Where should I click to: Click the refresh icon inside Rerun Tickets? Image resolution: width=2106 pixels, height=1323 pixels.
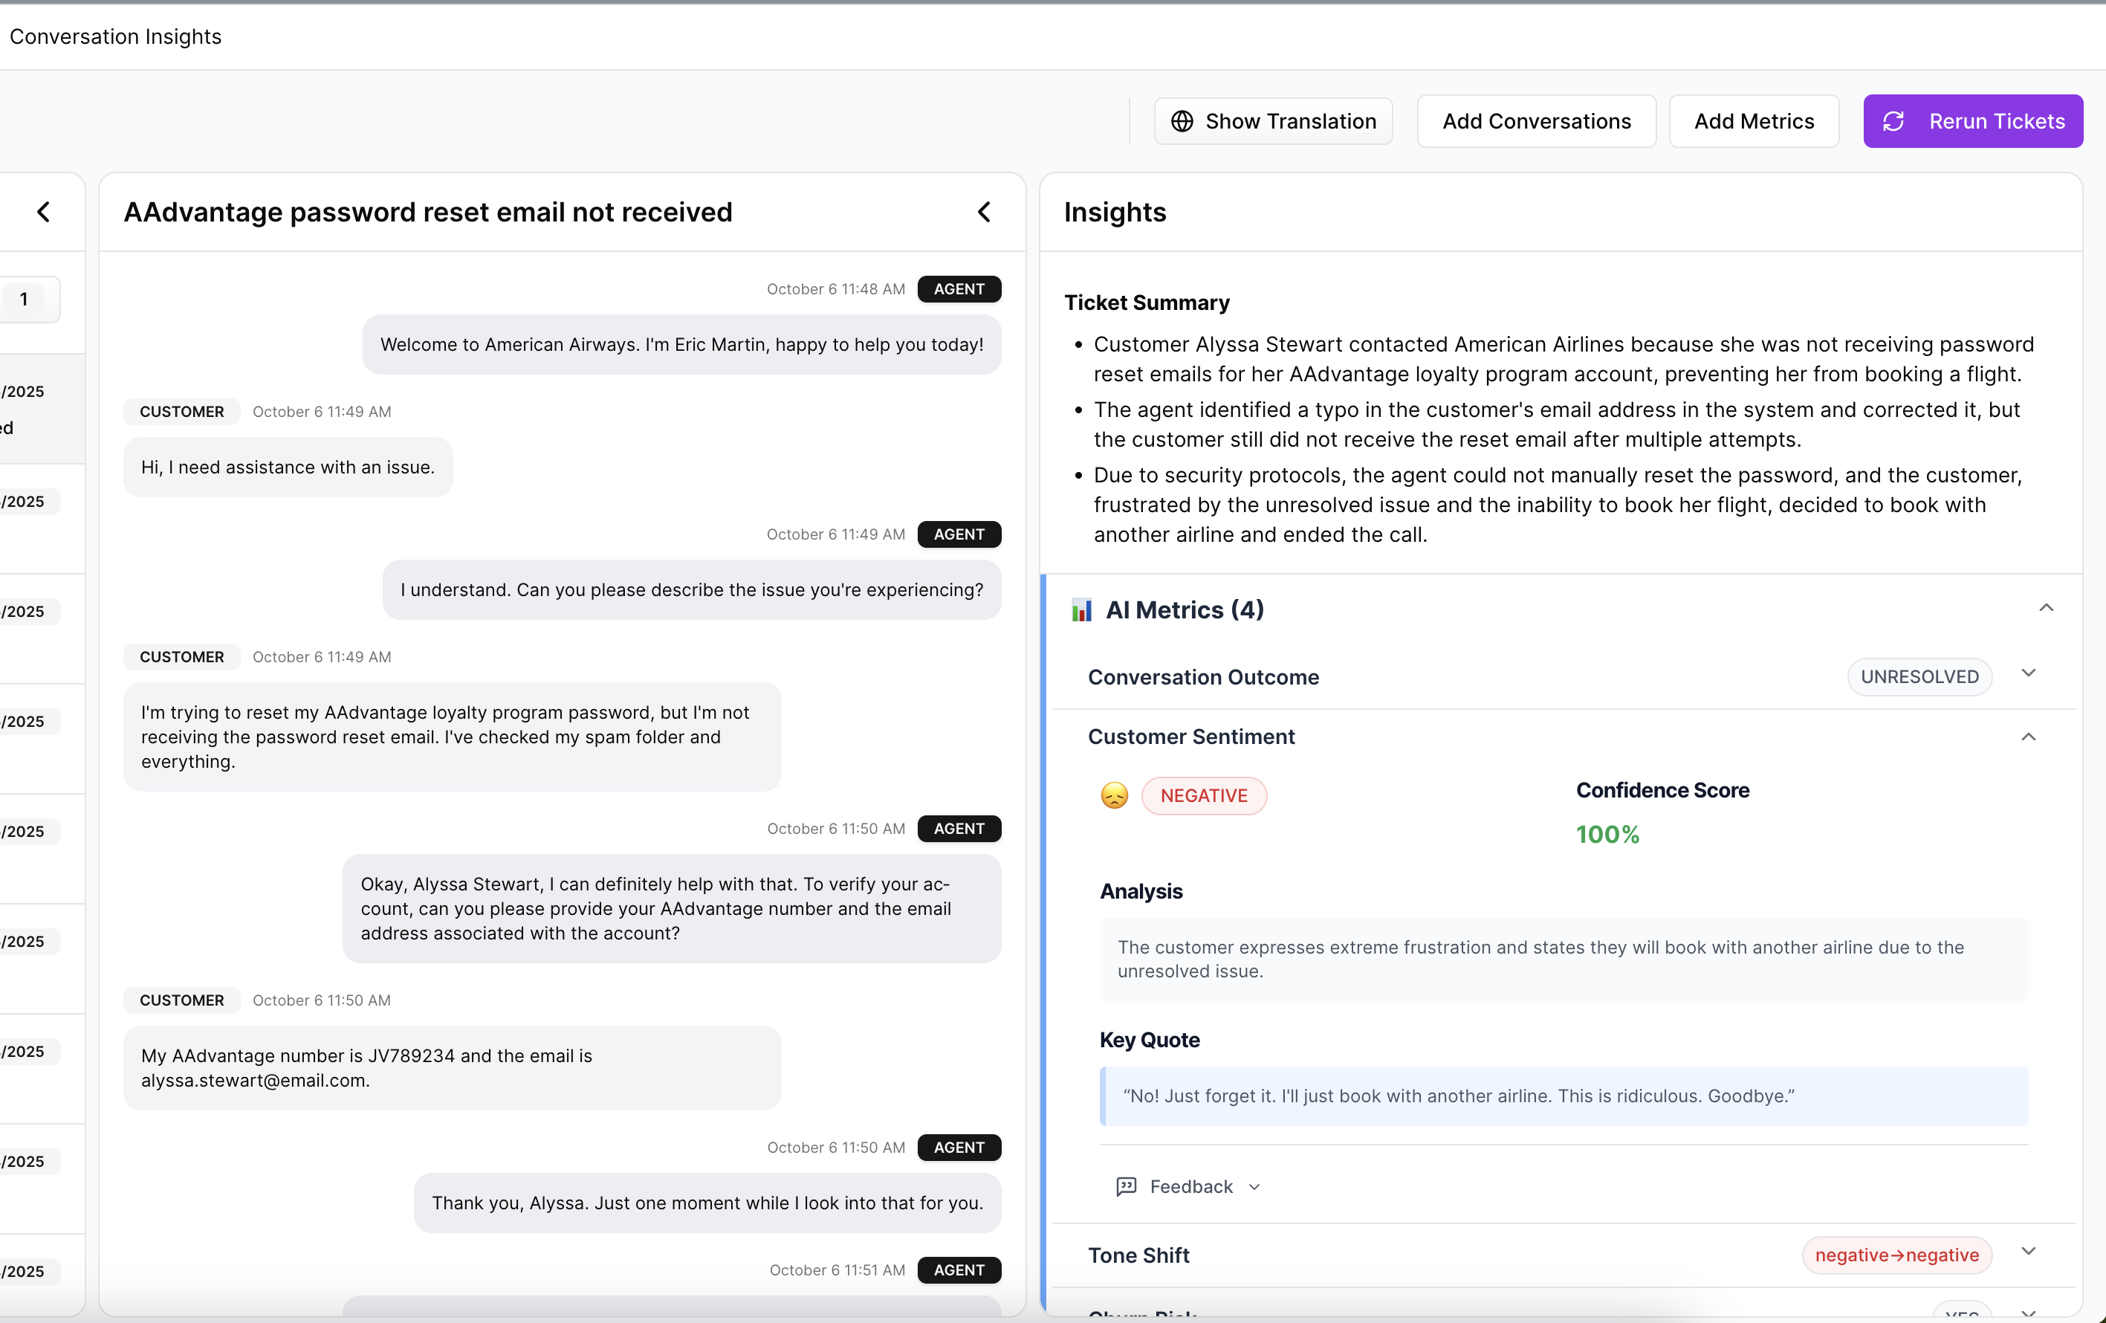pyautogui.click(x=1894, y=120)
